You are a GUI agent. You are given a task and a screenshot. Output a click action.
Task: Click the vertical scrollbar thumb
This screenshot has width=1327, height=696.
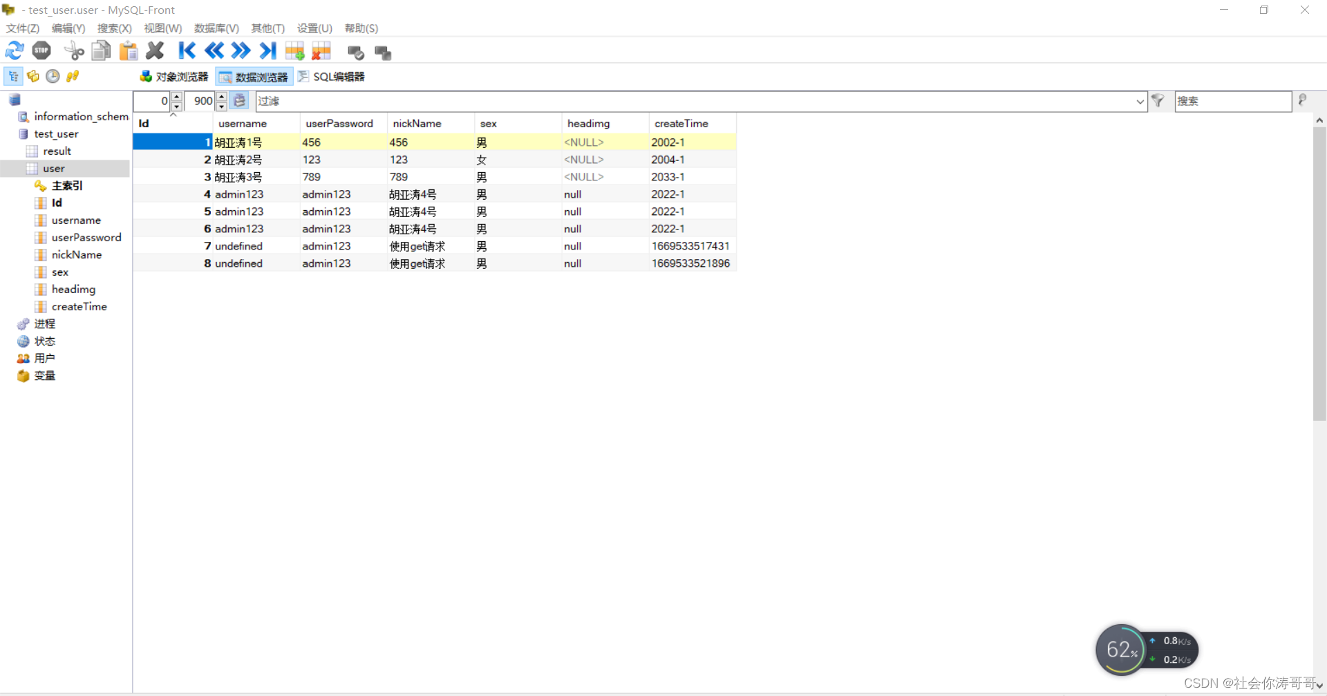(x=1319, y=273)
